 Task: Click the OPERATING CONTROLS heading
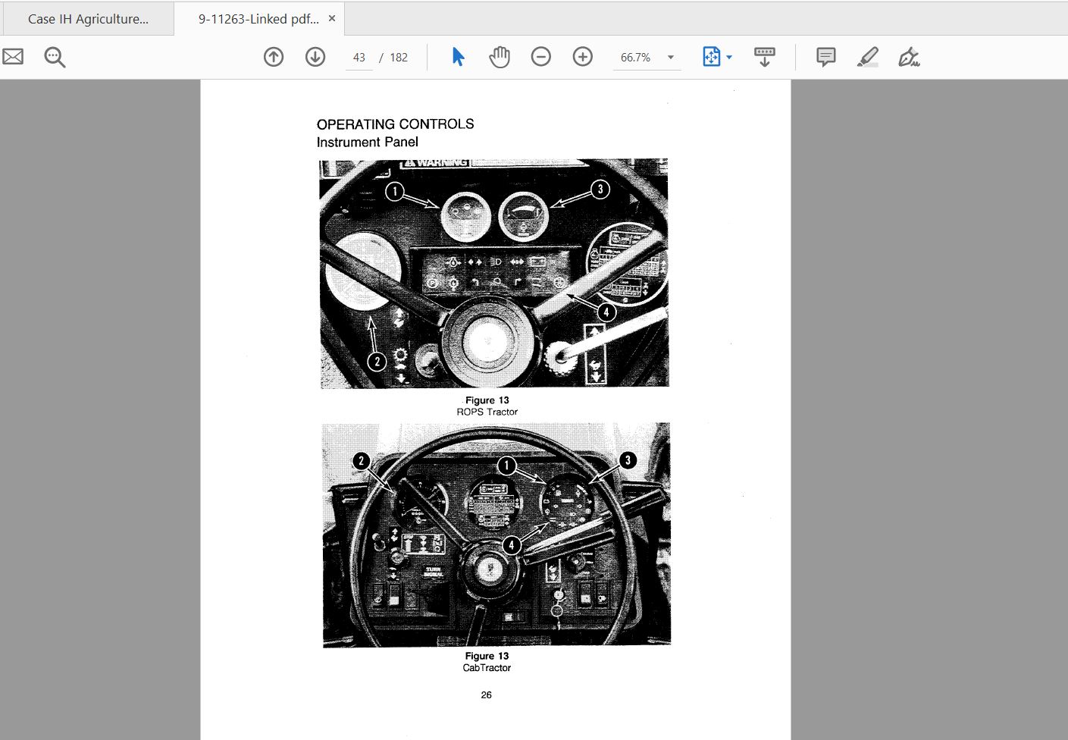pyautogui.click(x=396, y=124)
